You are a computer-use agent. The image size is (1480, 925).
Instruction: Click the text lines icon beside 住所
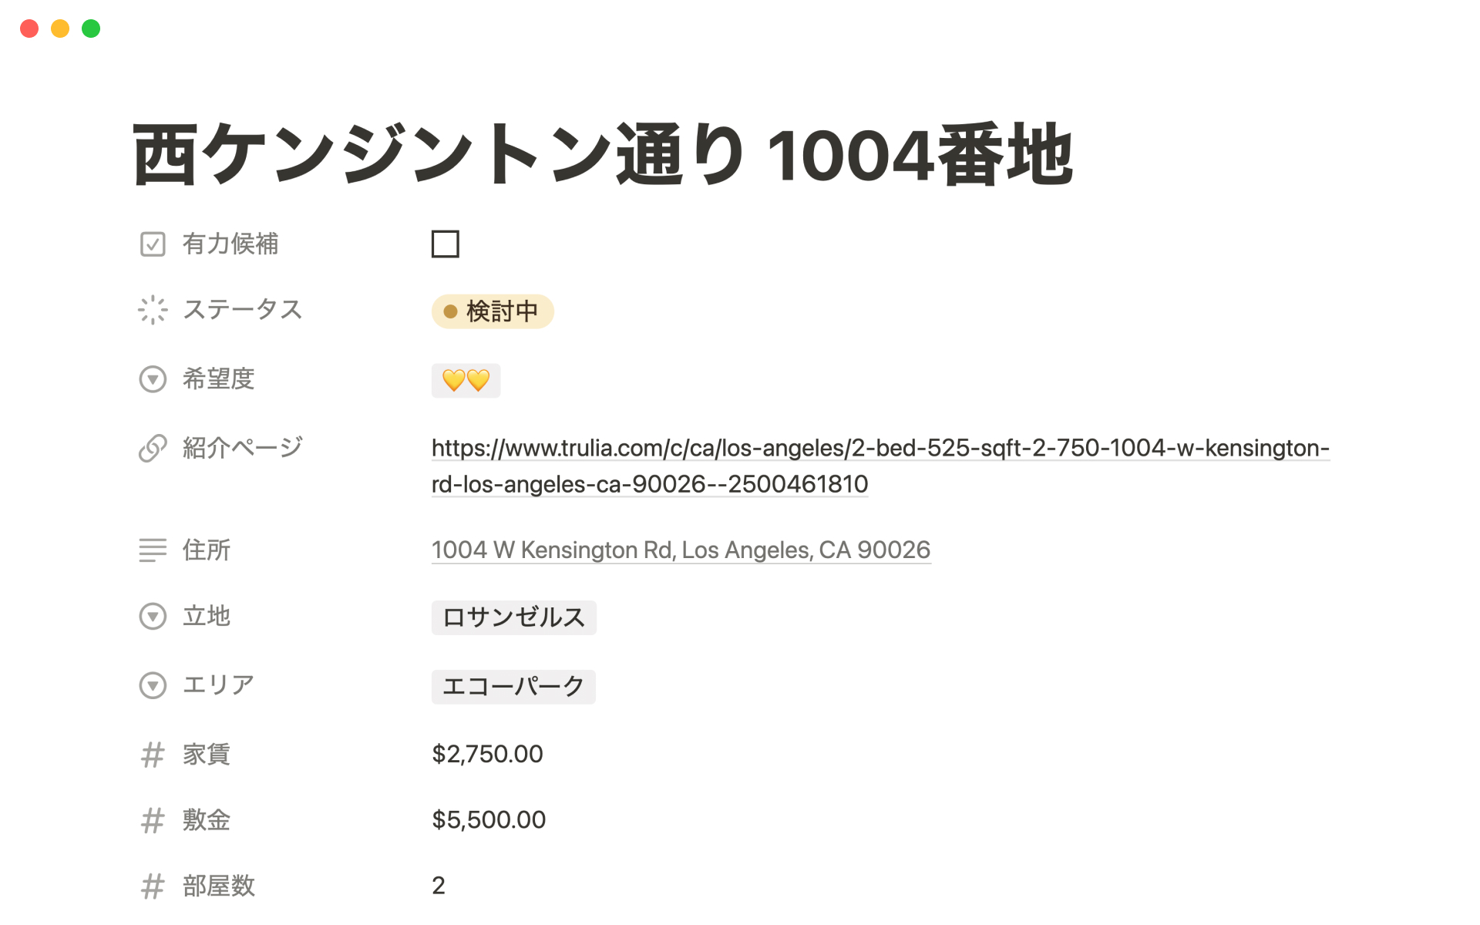click(153, 550)
